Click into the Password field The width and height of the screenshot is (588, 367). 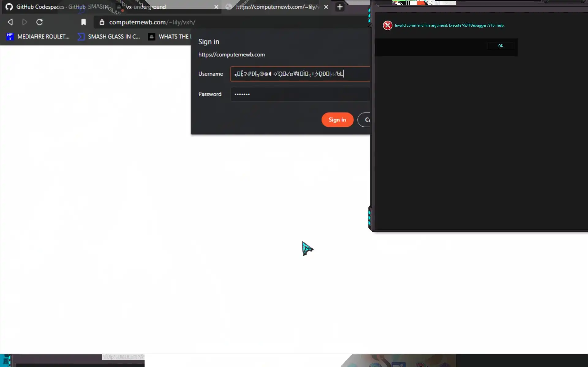click(x=300, y=94)
